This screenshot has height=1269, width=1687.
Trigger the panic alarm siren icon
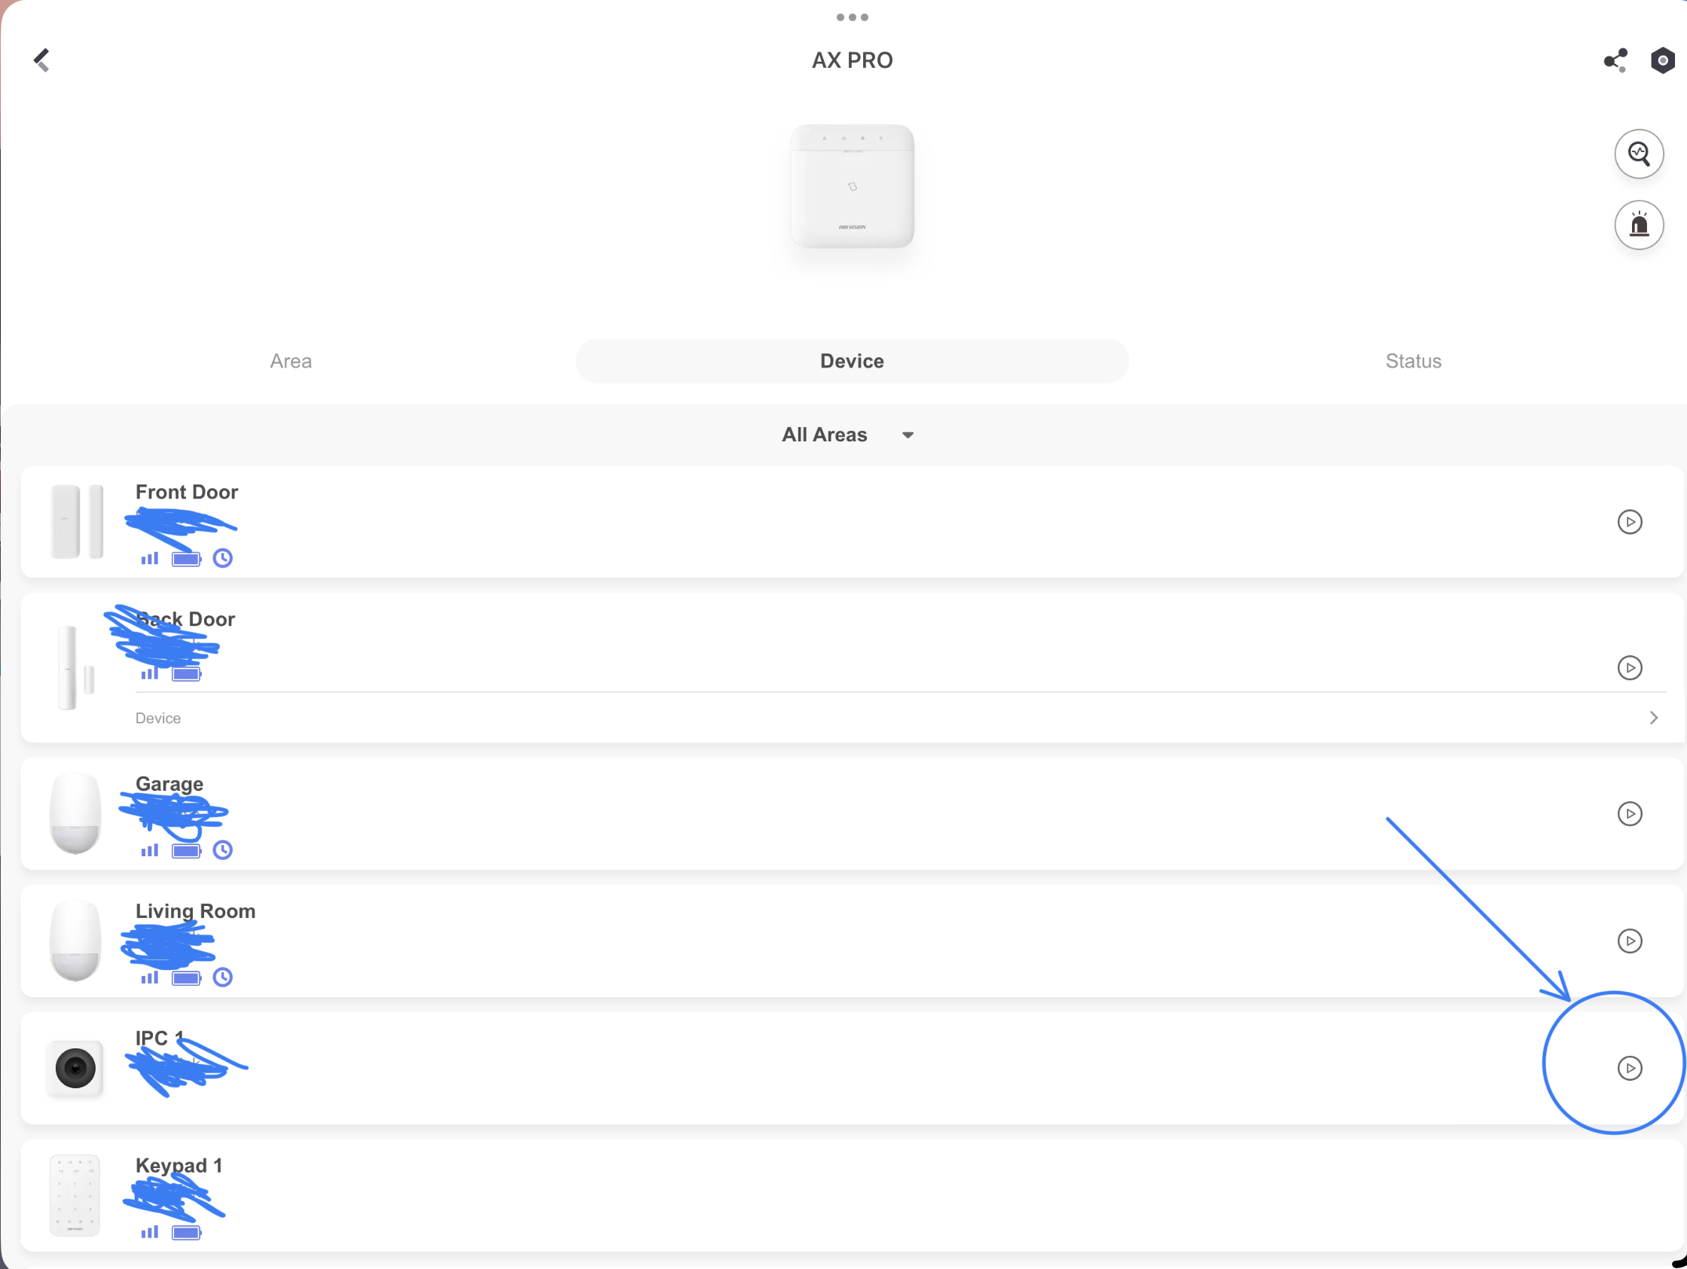(1638, 225)
